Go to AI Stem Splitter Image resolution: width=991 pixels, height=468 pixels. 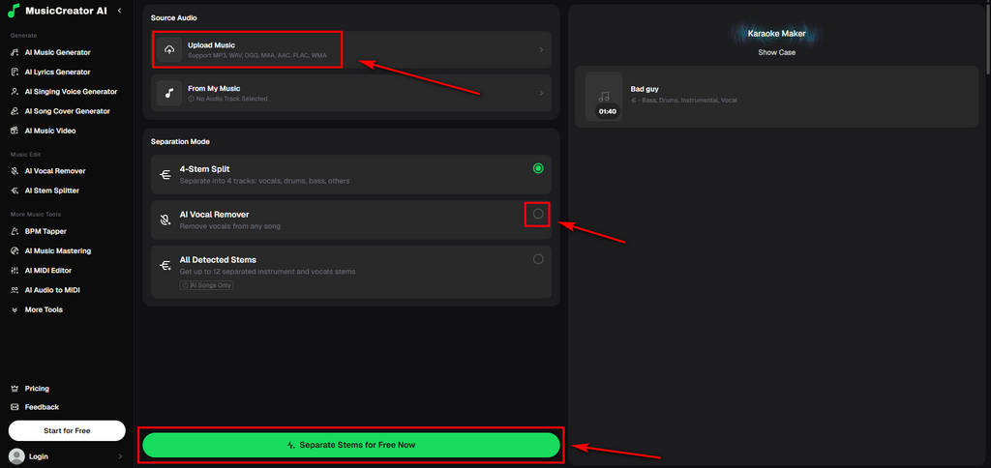(52, 190)
